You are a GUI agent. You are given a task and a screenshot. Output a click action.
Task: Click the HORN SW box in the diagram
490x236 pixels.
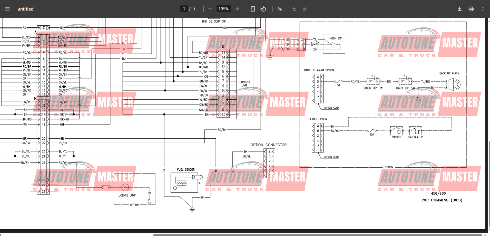click(334, 44)
